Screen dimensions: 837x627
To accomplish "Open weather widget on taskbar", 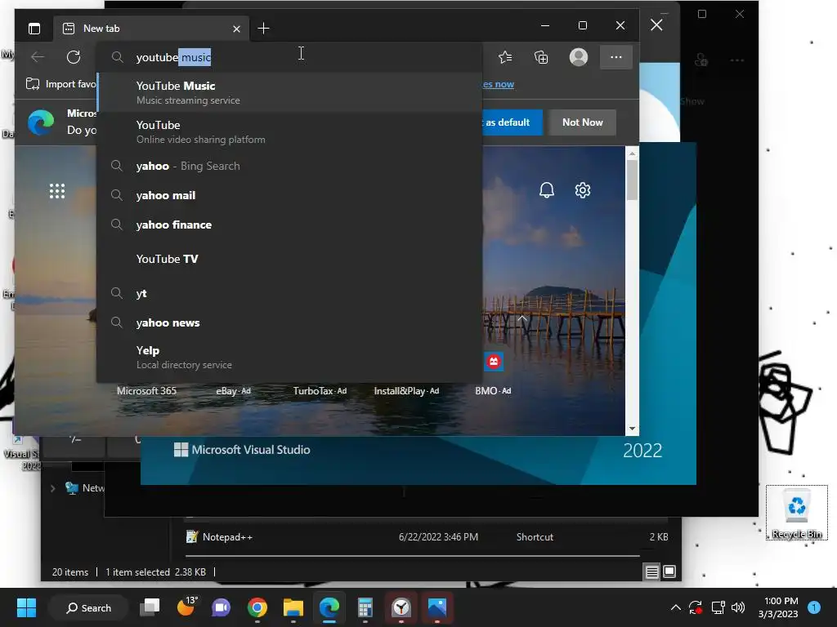I will [186, 607].
